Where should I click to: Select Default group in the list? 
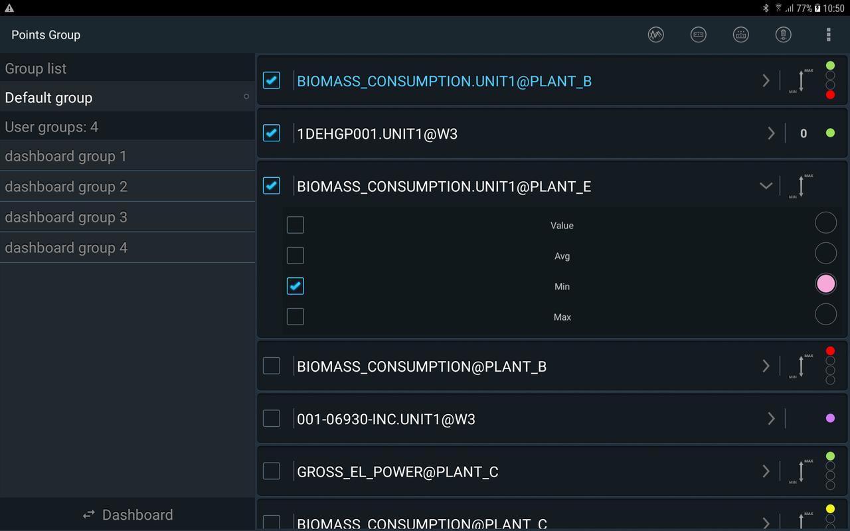point(127,98)
